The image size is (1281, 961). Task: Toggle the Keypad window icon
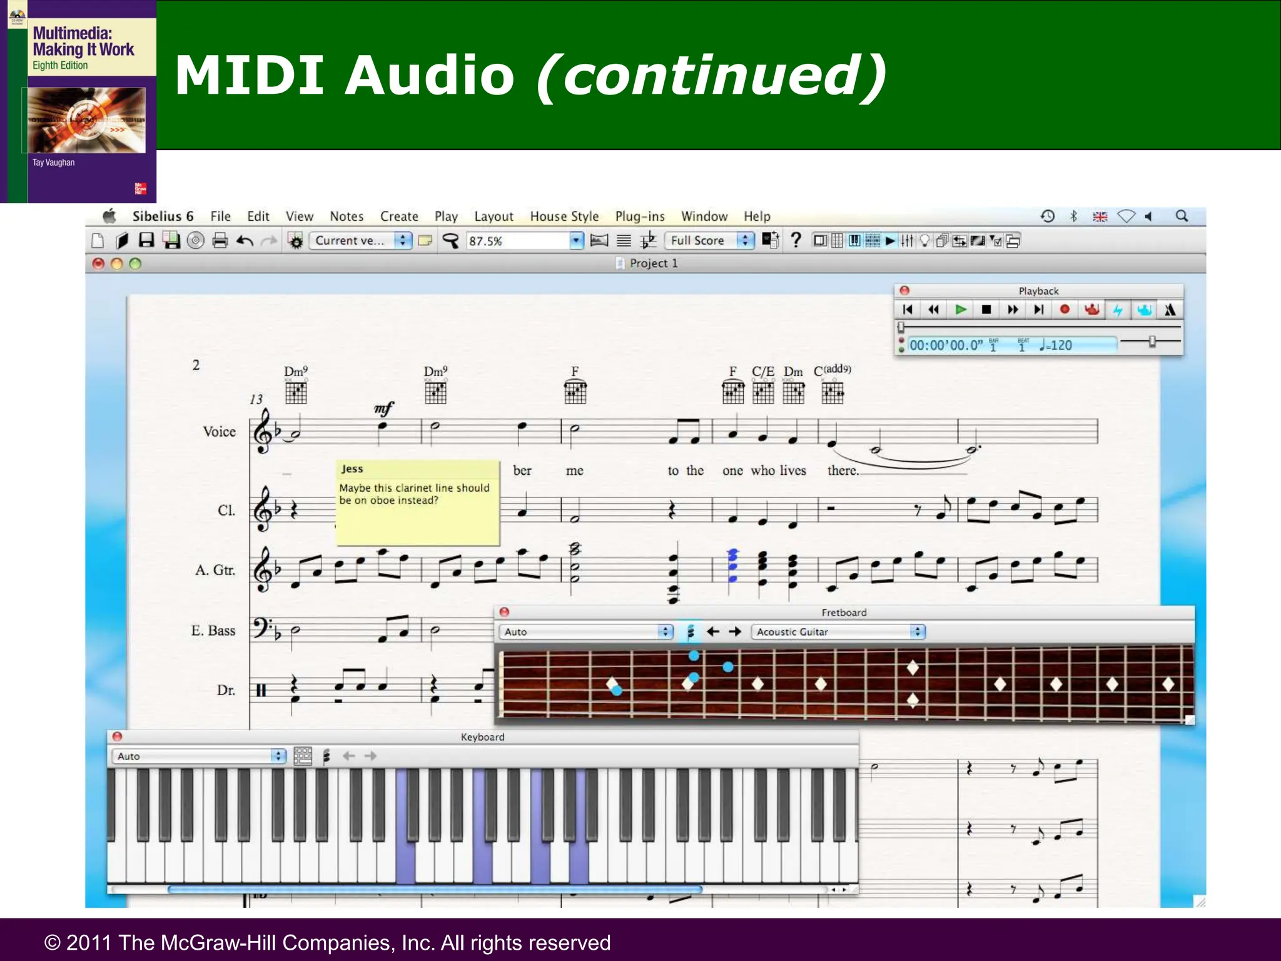pos(838,241)
